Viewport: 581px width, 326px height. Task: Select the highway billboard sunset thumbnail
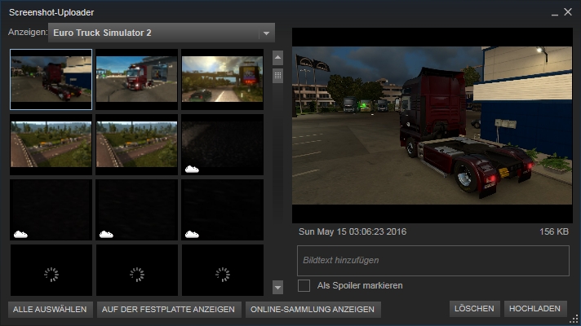click(x=222, y=79)
